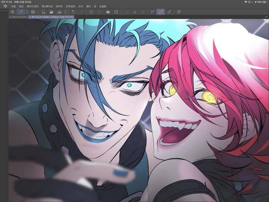
Task: Click the clock showing 오전 11:33
Action: click(x=6, y=2)
